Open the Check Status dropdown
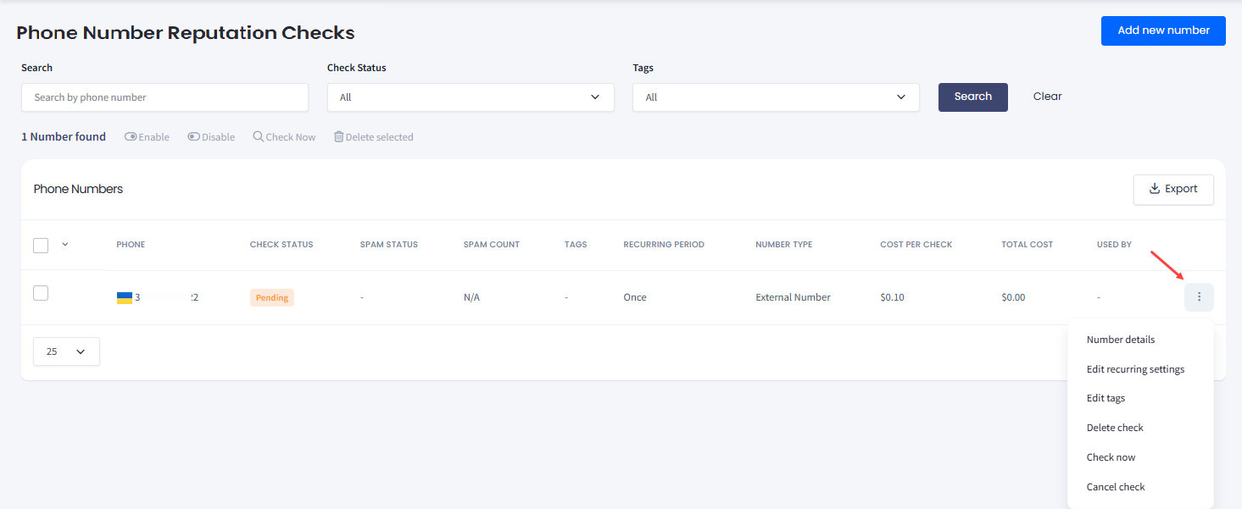 click(x=471, y=97)
